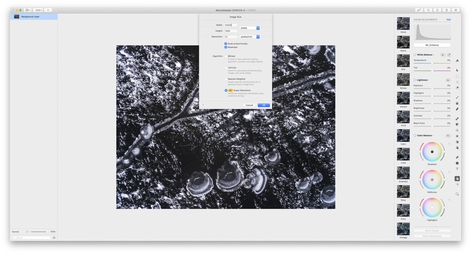The image size is (471, 254).
Task: Open the 62% zoom level dropdown
Action: click(38, 10)
